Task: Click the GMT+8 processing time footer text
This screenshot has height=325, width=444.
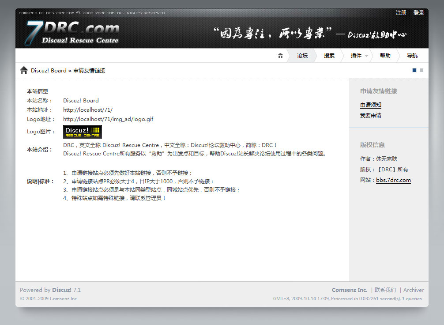Action: click(x=348, y=299)
